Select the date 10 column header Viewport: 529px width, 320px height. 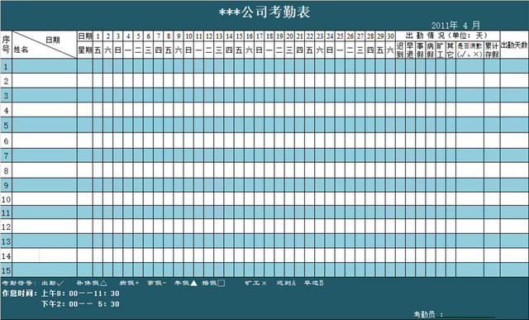point(188,36)
